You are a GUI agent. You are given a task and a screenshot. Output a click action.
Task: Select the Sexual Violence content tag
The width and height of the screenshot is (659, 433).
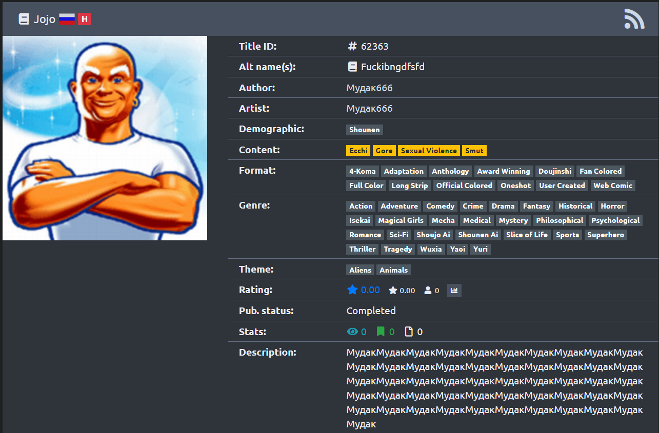[429, 151]
